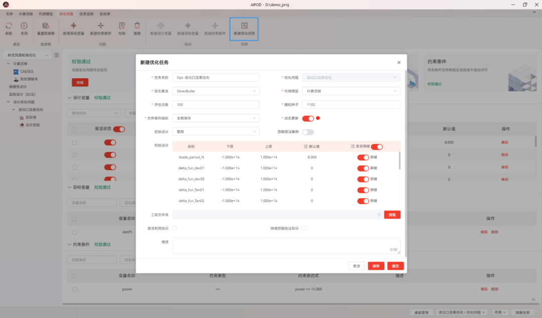Screen dimensions: 542x318
Task: Click the 浏览 button for 工程文件夹
Action: point(392,214)
